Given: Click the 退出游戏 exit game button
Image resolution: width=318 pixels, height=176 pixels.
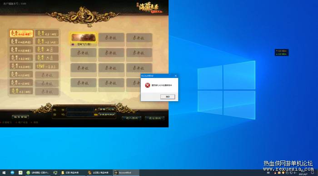Looking at the screenshot, I should (155, 118).
